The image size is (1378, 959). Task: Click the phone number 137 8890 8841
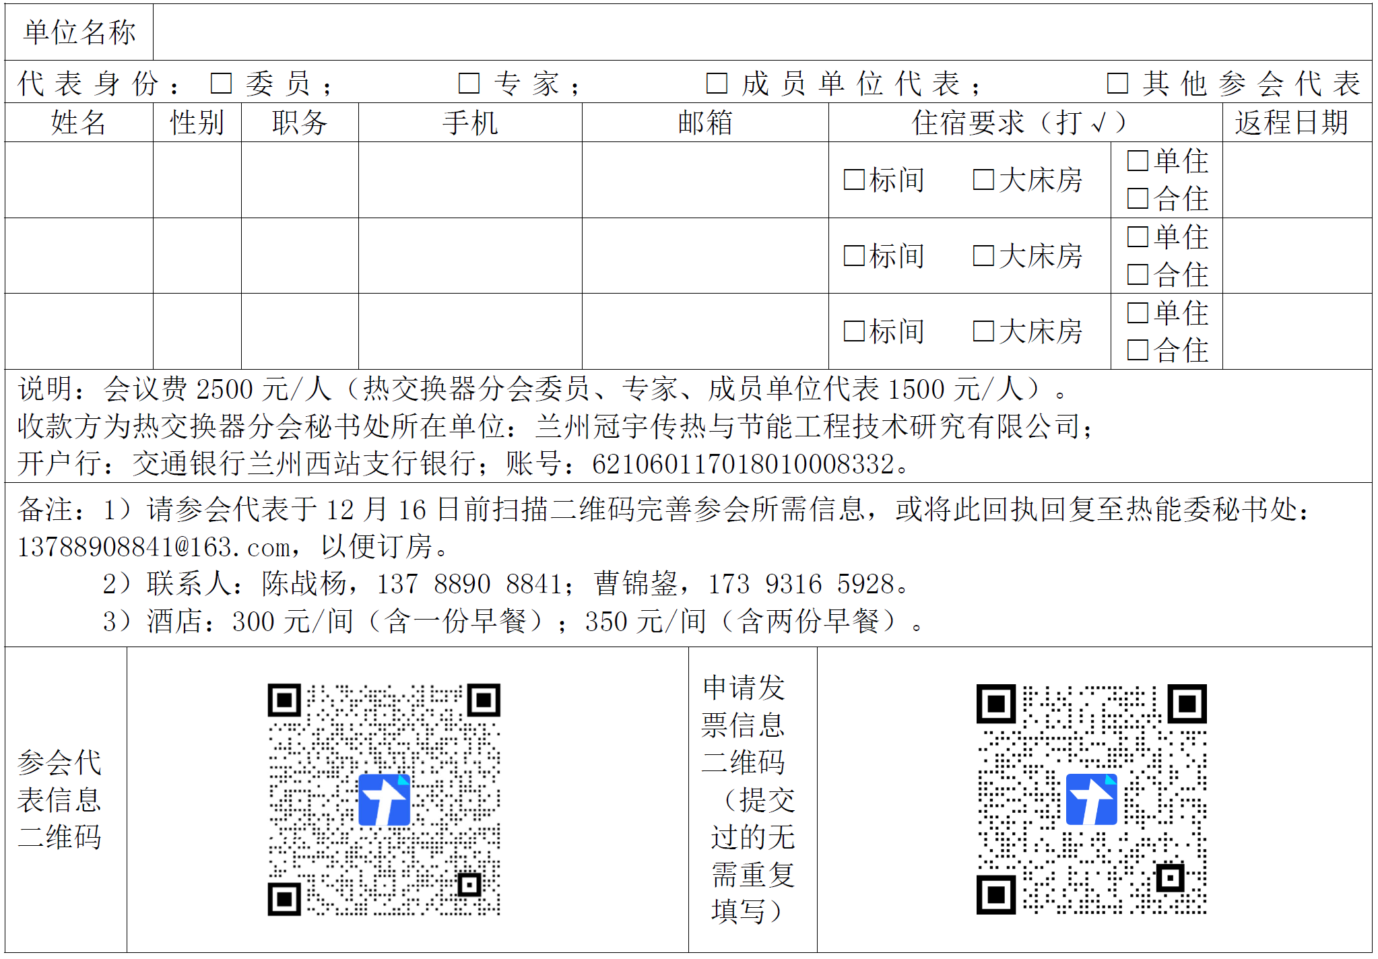[x=469, y=584]
